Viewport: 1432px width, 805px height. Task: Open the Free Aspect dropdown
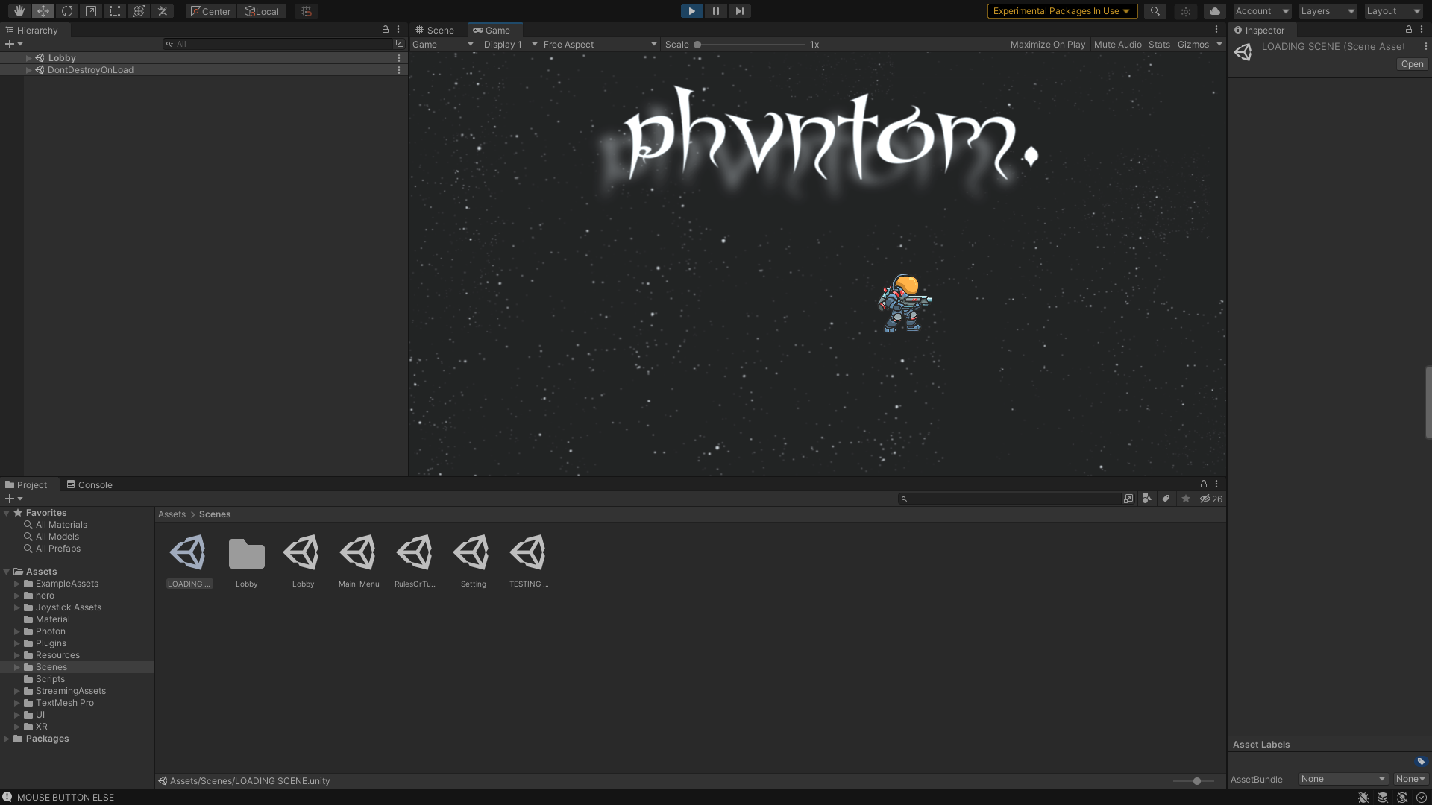600,45
